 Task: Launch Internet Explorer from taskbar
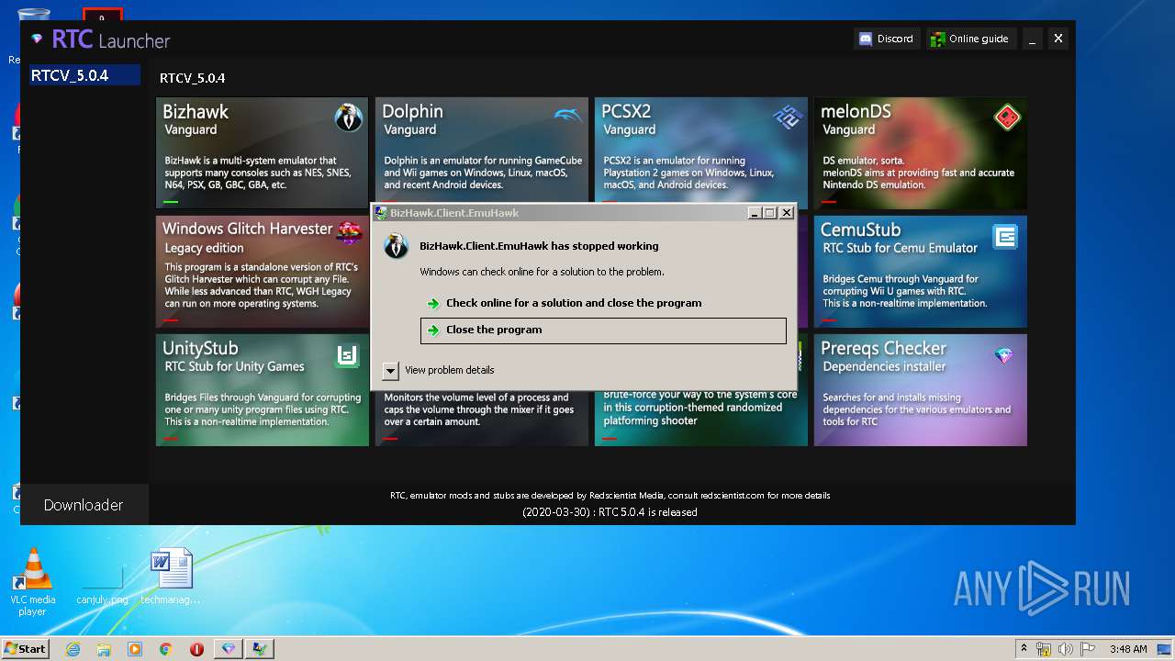click(x=73, y=648)
